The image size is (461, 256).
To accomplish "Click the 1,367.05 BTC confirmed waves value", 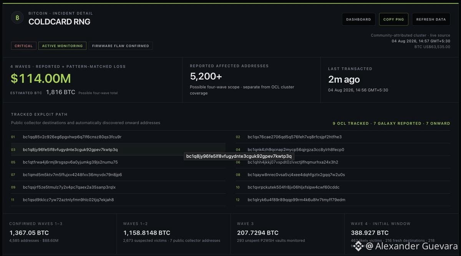I will pyautogui.click(x=29, y=233).
